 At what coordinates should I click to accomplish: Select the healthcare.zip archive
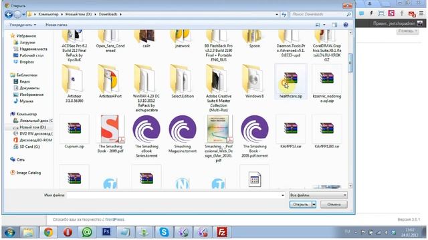pos(291,81)
